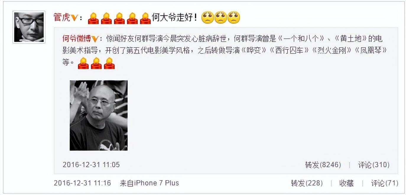This screenshot has height=195, width=406.
Task: Click 收藏 to bookmark the post
Action: (x=346, y=183)
